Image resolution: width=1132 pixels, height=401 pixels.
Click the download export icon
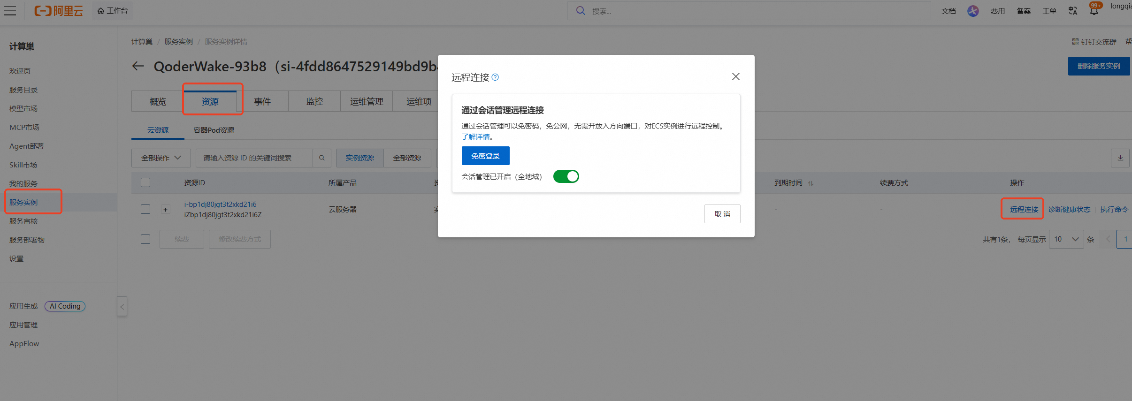tap(1120, 158)
